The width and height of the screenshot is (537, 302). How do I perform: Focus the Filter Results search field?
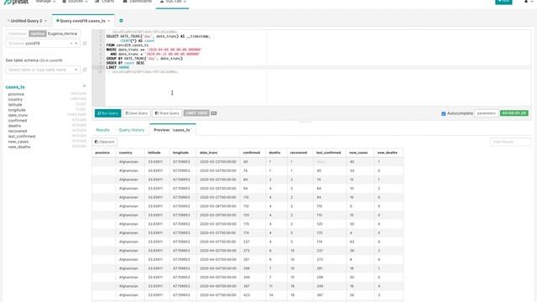(x=510, y=142)
